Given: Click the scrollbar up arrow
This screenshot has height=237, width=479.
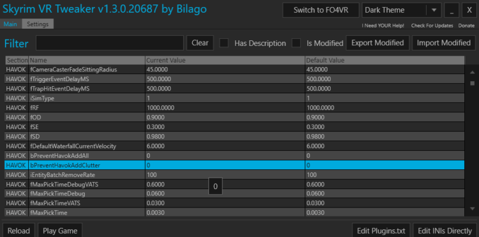Looking at the screenshot, I should click(x=472, y=72).
